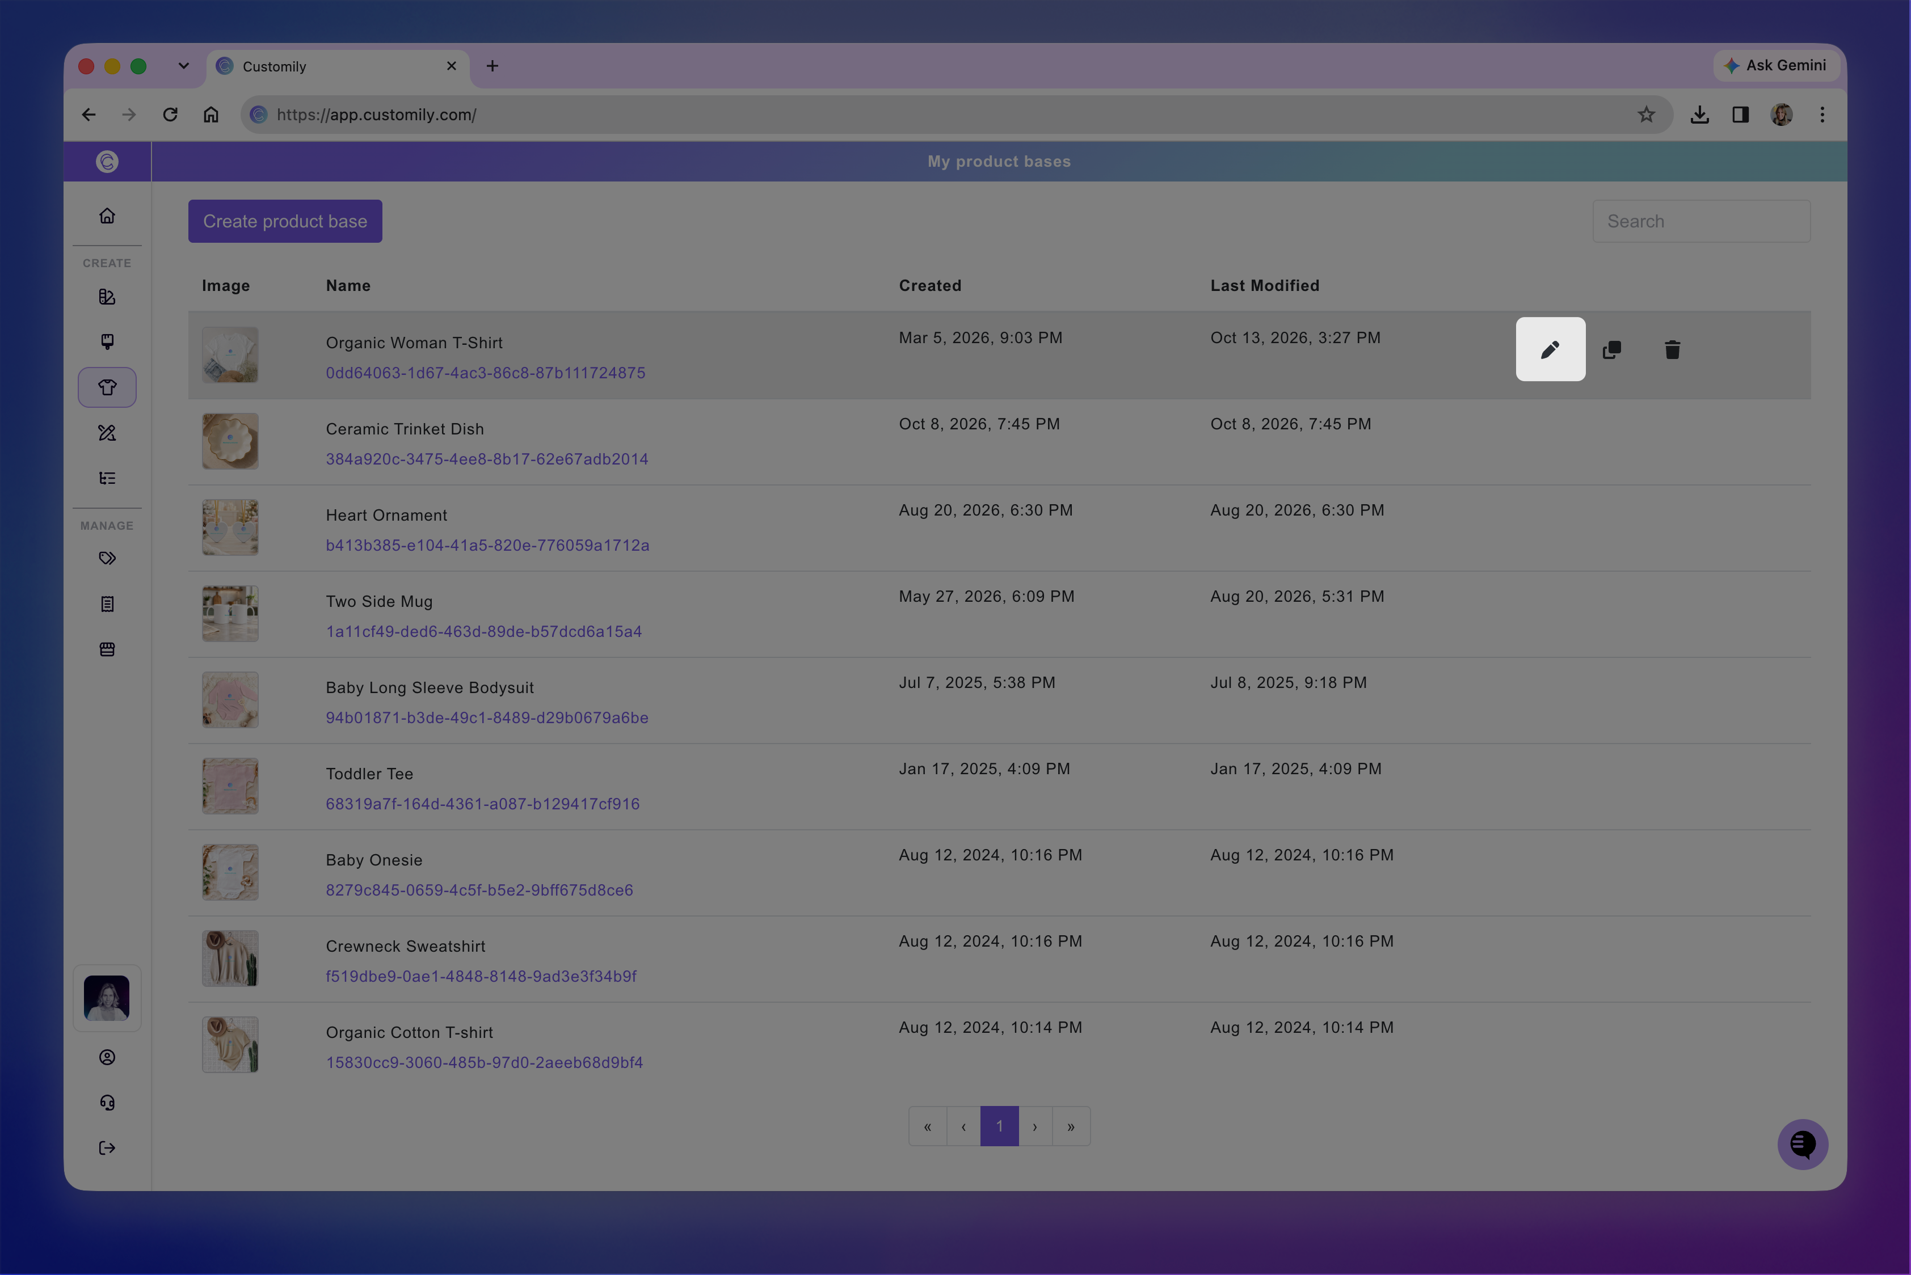Open the support headset icon

(x=107, y=1103)
